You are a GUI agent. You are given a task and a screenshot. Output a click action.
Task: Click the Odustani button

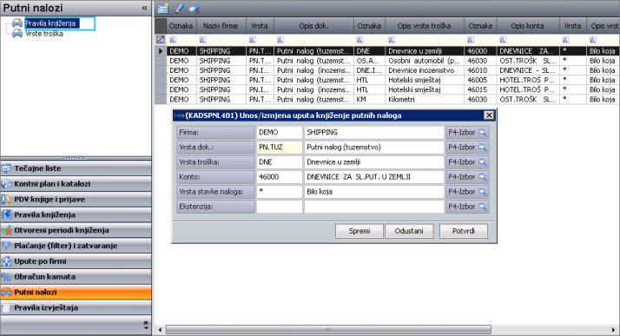(409, 231)
